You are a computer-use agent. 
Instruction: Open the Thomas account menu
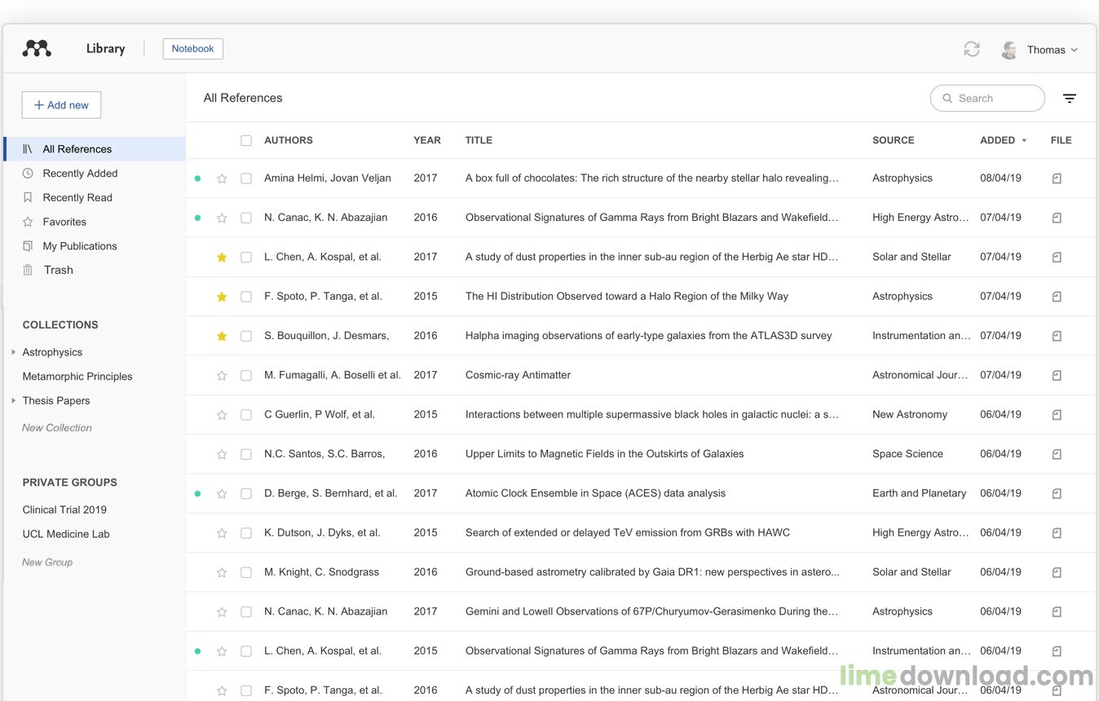(x=1046, y=49)
